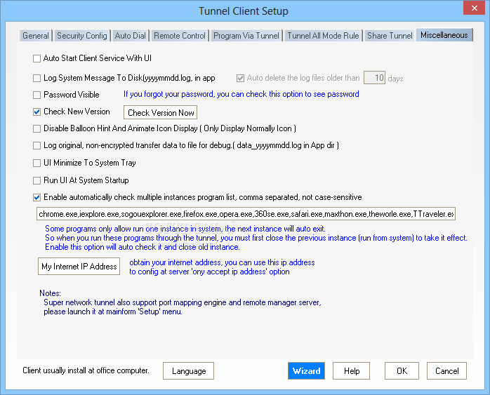Click the 'Super network tunnel also support' line
This screenshot has width=490, height=395.
pyautogui.click(x=183, y=302)
